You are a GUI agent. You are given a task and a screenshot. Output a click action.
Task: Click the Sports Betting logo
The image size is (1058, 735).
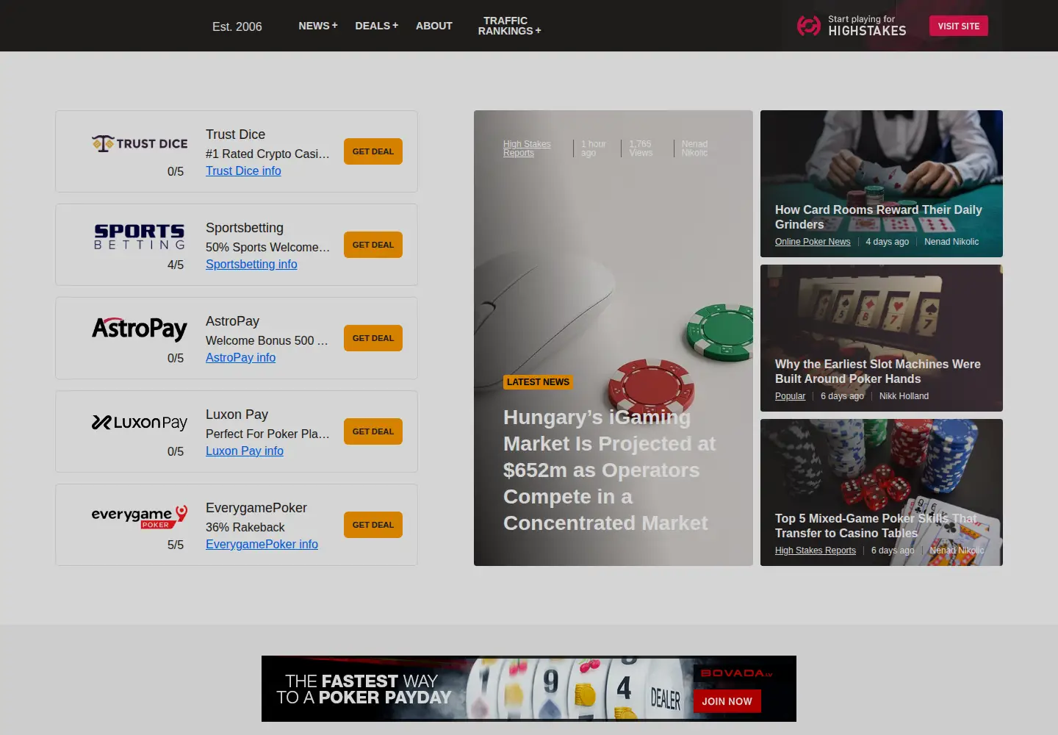tap(140, 237)
